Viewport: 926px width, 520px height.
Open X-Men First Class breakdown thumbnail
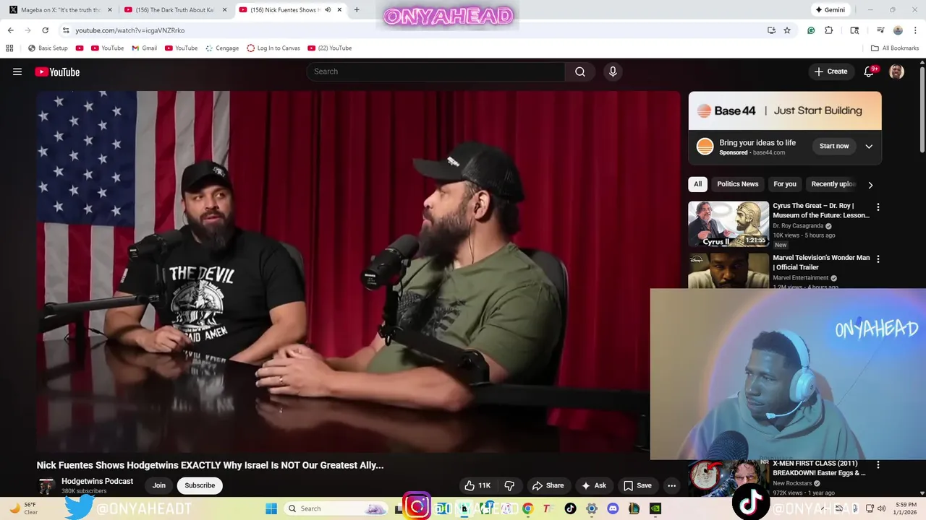coord(728,477)
